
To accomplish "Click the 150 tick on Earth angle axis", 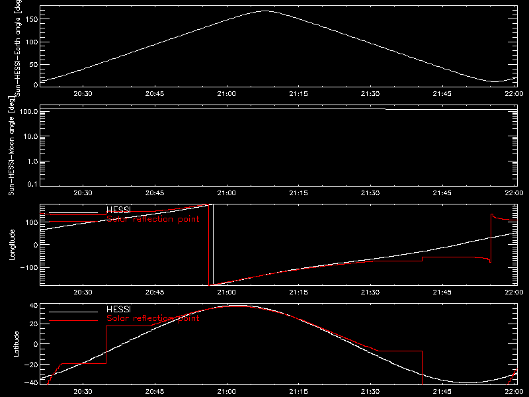I will tap(32, 19).
